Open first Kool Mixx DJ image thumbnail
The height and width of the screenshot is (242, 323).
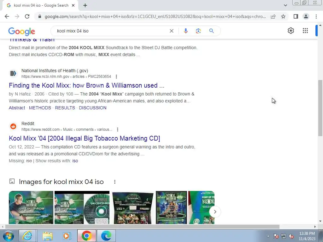[x=31, y=207]
